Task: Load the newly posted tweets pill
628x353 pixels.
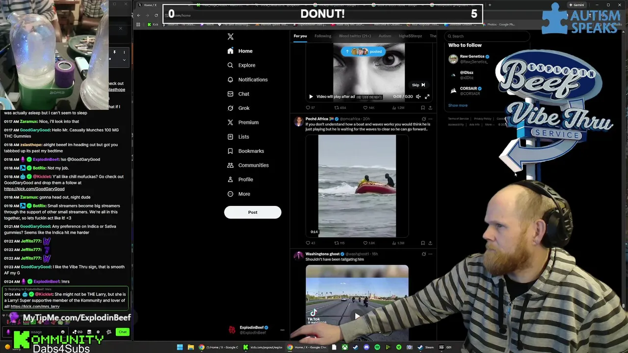Action: [363, 51]
